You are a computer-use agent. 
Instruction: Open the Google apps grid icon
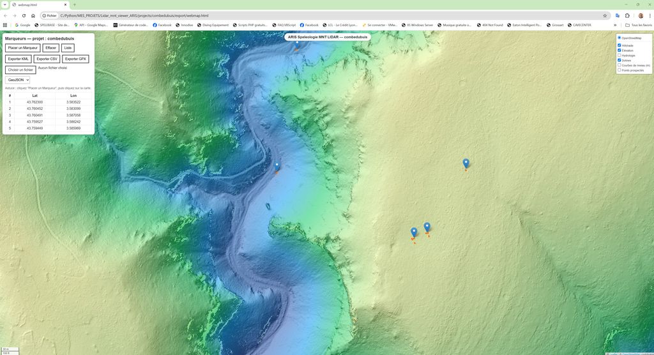point(5,25)
